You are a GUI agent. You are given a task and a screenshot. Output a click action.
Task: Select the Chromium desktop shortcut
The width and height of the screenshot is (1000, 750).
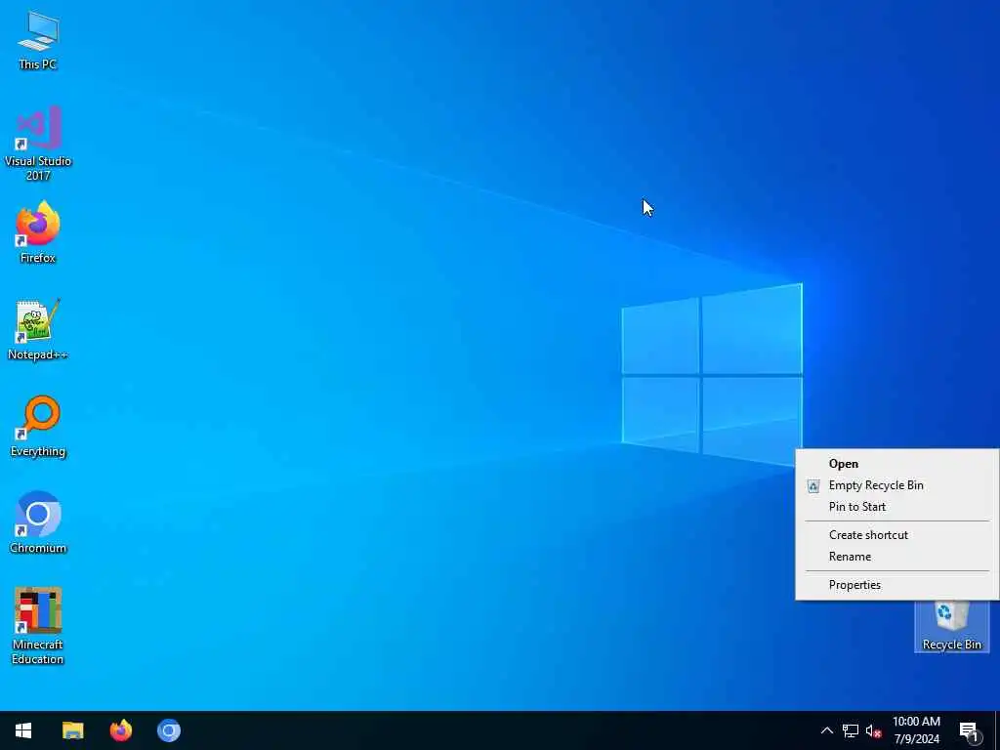tap(38, 522)
